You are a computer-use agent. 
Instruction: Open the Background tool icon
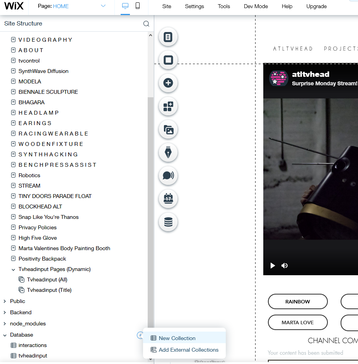(x=168, y=60)
